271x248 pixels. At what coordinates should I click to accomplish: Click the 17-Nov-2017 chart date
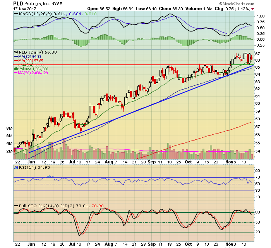[x=25, y=9]
